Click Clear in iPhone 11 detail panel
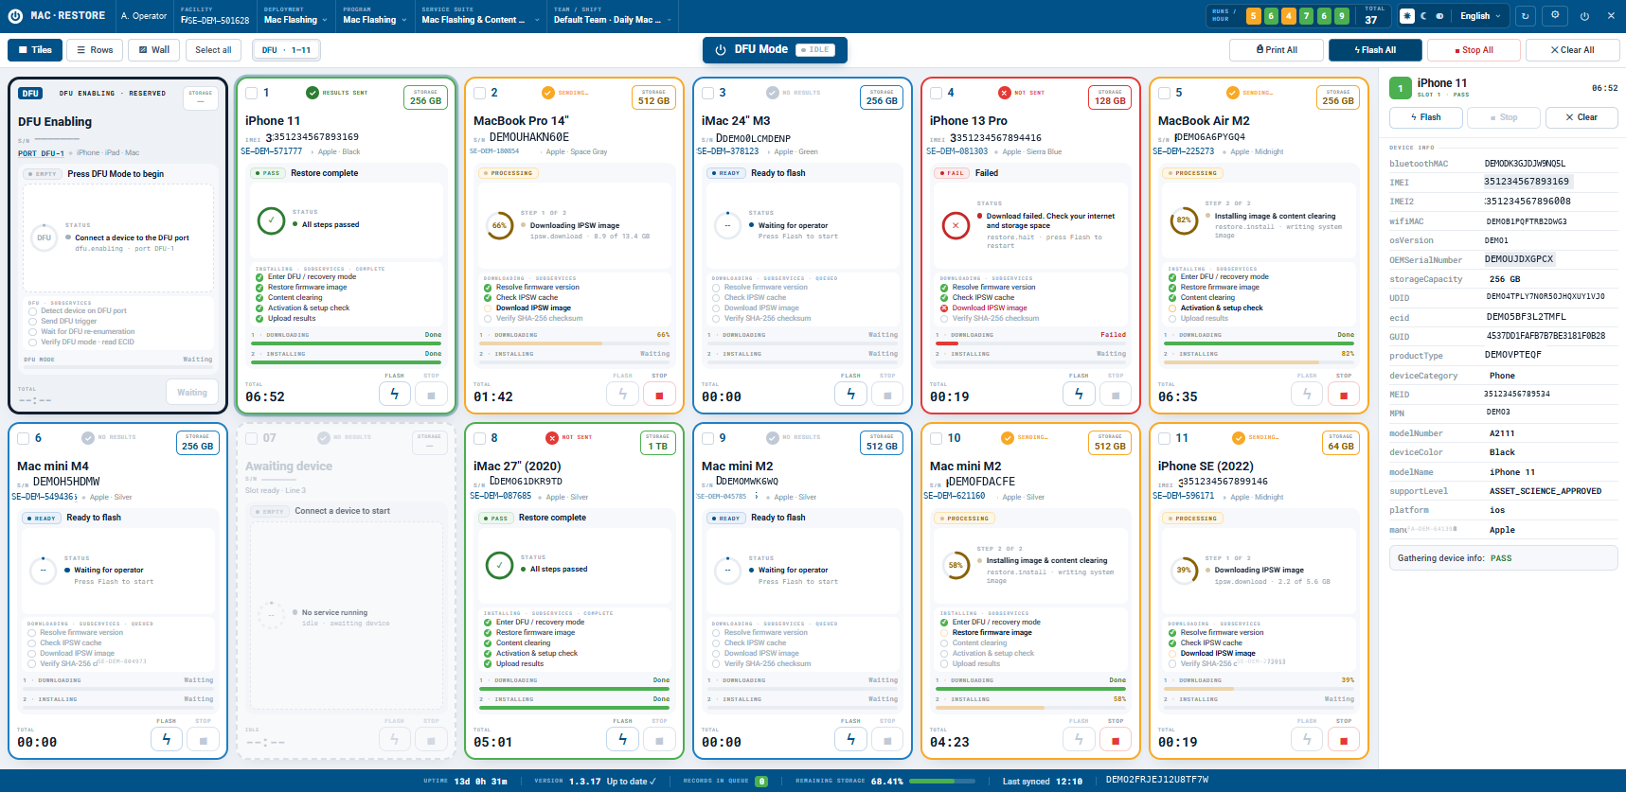Screen dimensions: 1626x792 point(1581,117)
